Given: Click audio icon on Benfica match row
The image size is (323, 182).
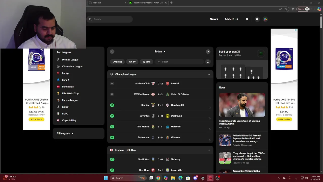Looking at the screenshot, I should pos(209,108).
